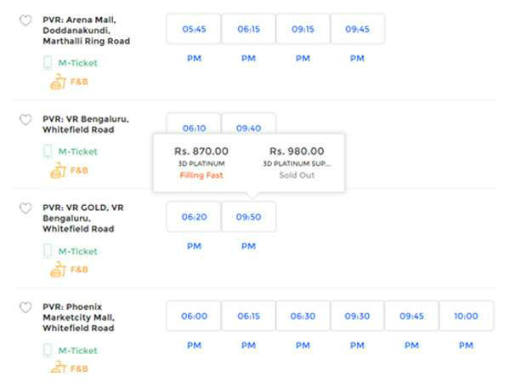510x383 pixels.
Task: Choose 06:20 PM showtime at VR GOLD
Action: [x=194, y=217]
